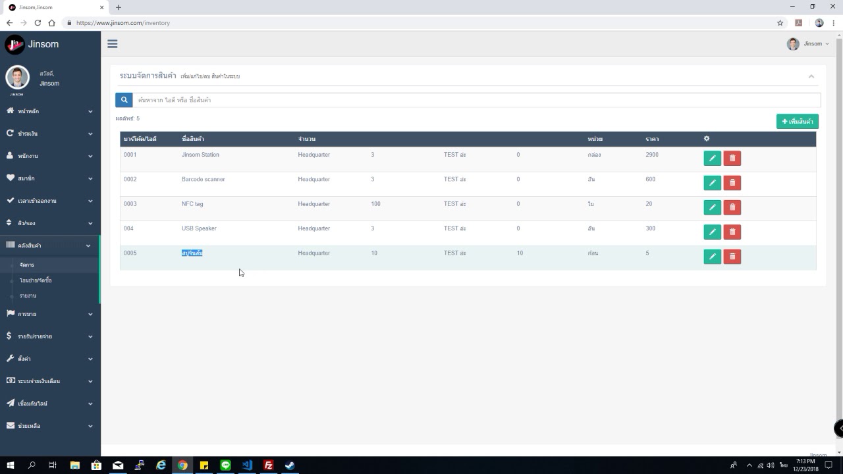Expand the envelope help menu chevron

click(x=90, y=426)
